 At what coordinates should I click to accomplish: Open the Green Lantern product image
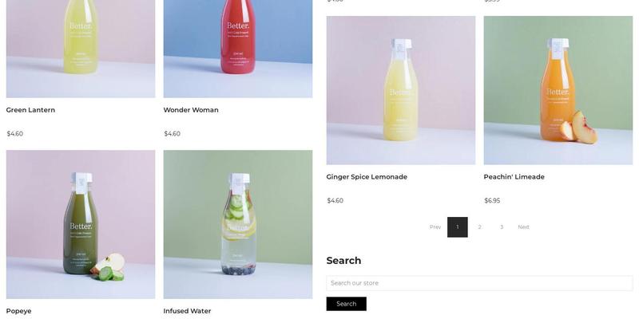coord(81,49)
